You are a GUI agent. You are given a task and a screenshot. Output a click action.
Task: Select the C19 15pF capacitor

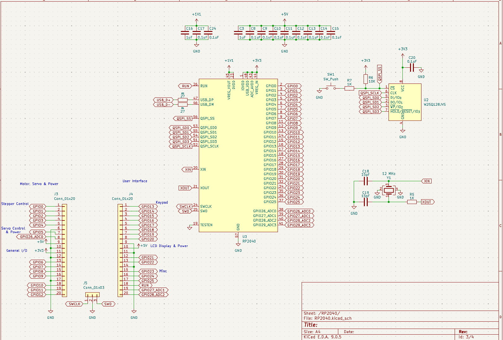coord(366,202)
